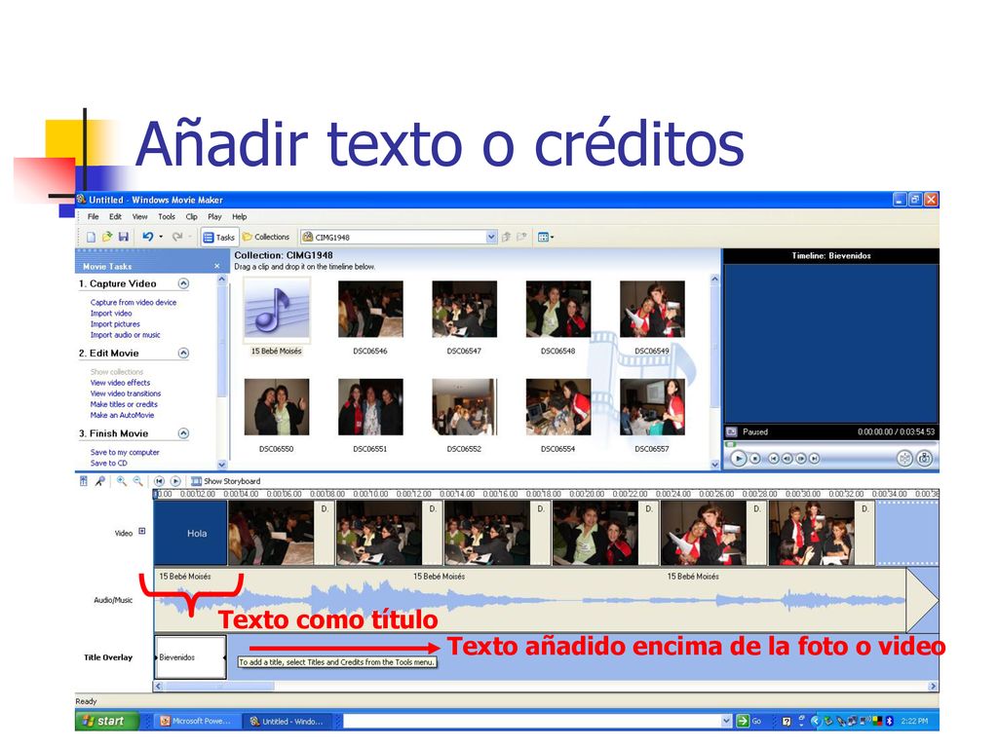Image resolution: width=998 pixels, height=748 pixels.
Task: Click the Zoom Timeline In icon
Action: (121, 481)
